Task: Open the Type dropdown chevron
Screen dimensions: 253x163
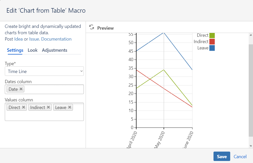Action: point(82,71)
